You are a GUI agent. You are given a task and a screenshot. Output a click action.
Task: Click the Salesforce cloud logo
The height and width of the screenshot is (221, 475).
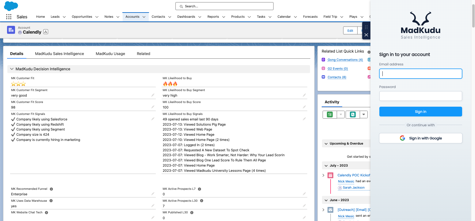coord(11,6)
